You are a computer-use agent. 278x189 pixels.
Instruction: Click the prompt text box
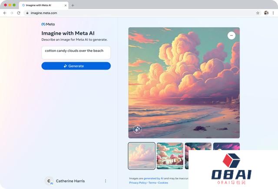(76, 53)
